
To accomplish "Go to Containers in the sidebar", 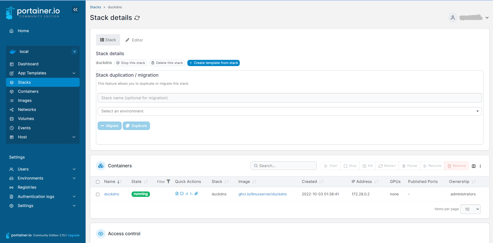I will (x=28, y=91).
